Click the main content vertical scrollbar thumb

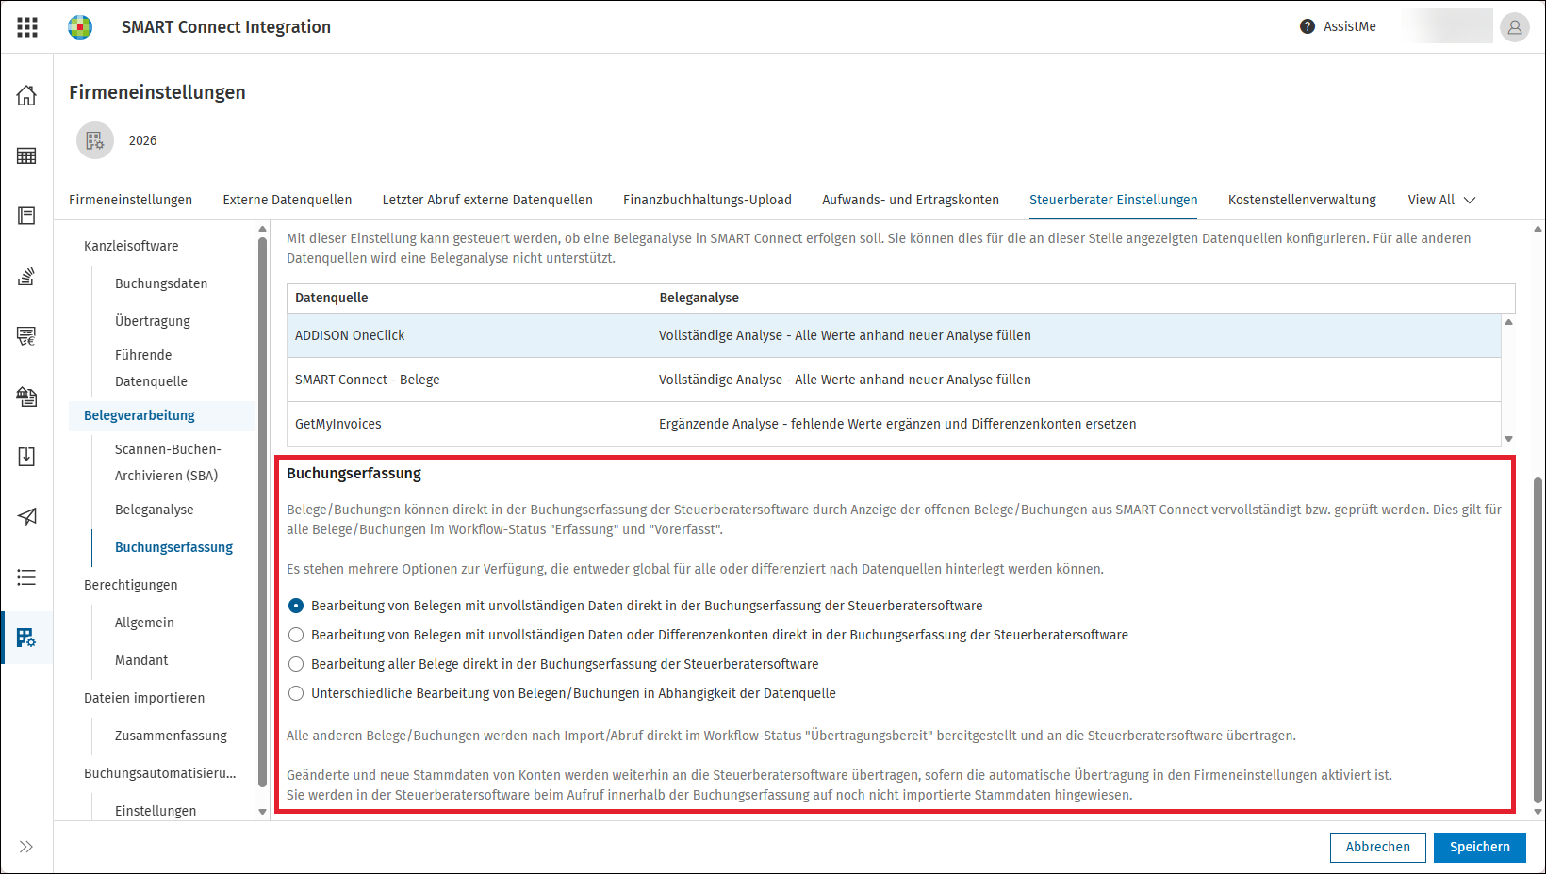coord(1538,640)
